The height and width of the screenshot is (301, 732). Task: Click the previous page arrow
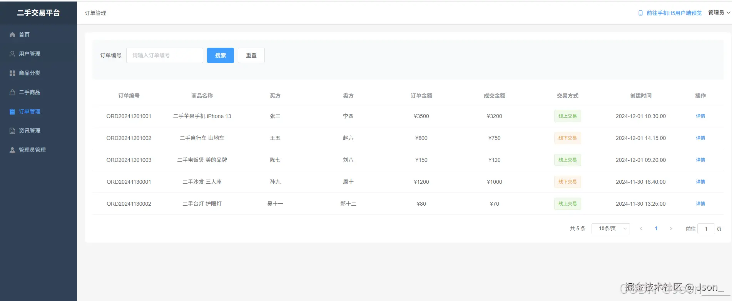641,229
